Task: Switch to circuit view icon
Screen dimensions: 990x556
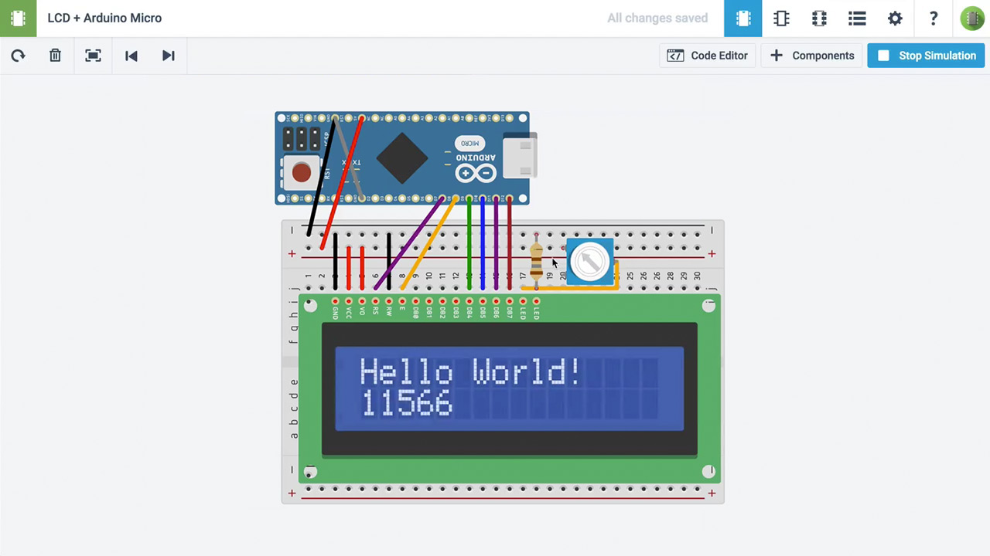Action: coord(743,19)
